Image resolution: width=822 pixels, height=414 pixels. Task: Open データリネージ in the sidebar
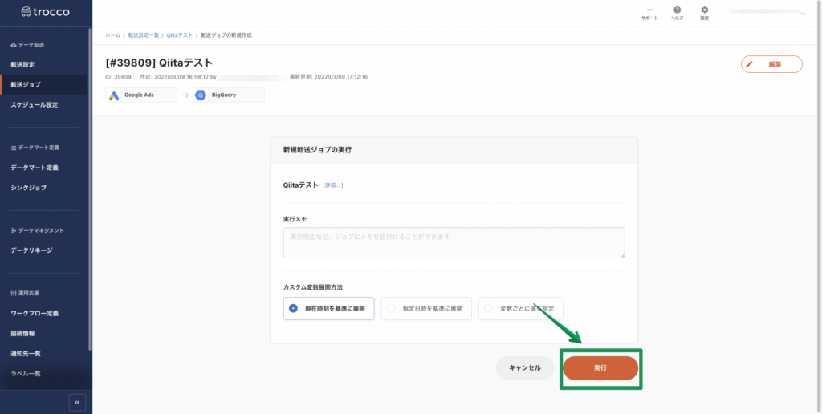point(31,250)
